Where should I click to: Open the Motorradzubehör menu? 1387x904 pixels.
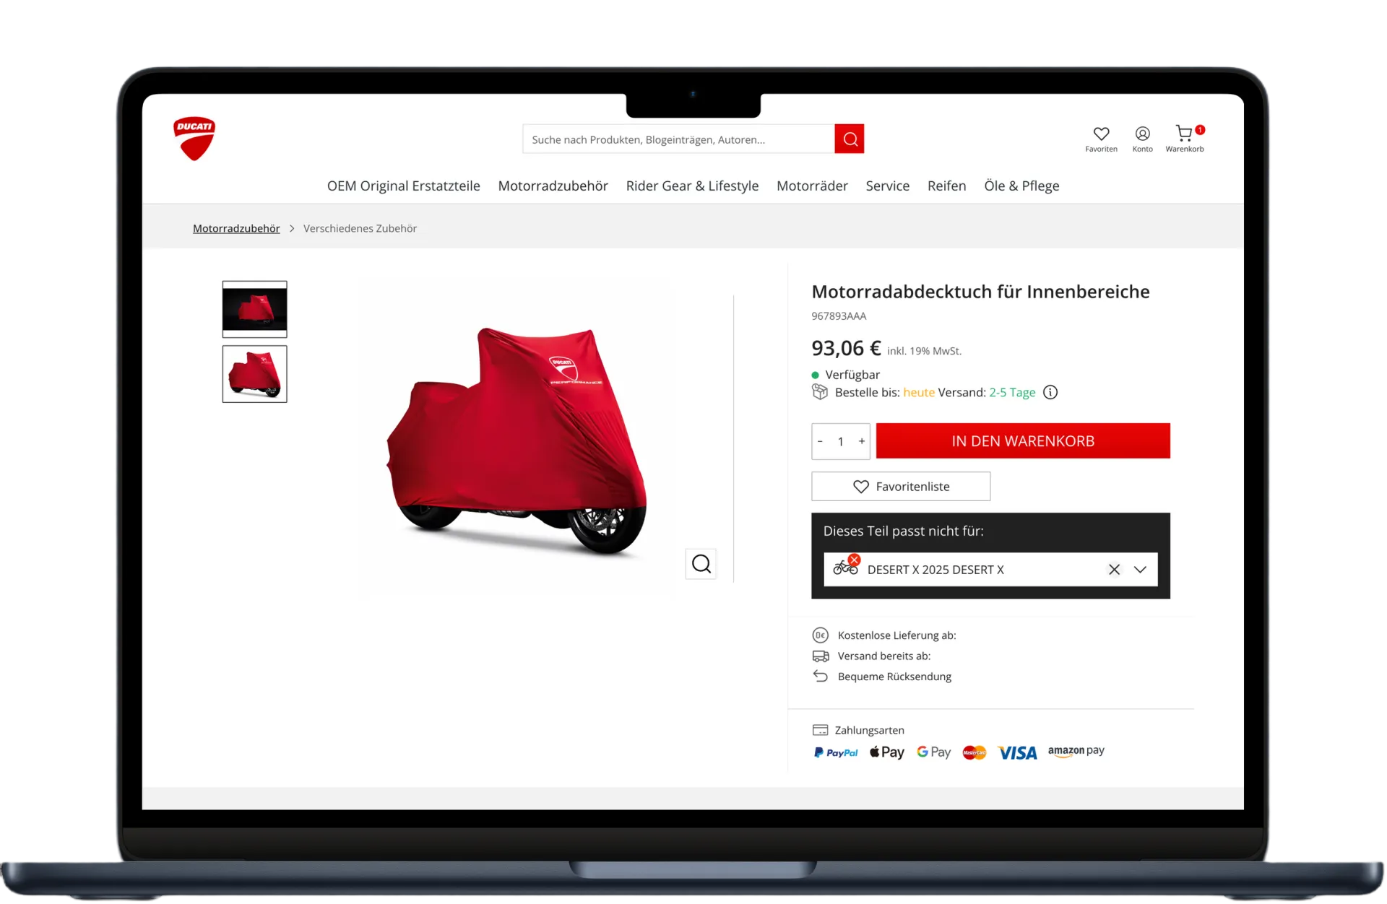pos(553,186)
